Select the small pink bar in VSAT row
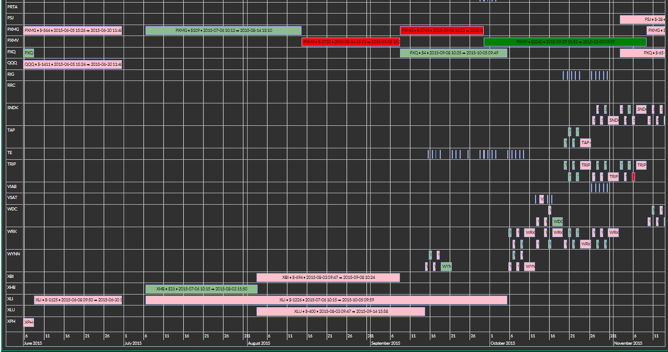Viewport: 668px width, 352px height. tap(542, 199)
